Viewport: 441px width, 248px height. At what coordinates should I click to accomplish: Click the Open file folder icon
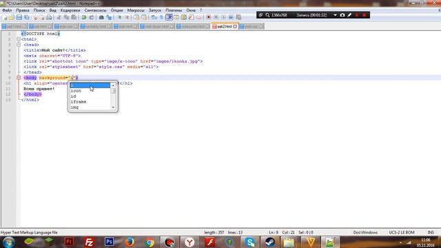(x=12, y=17)
